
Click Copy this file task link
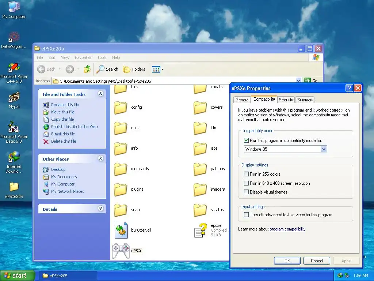pos(62,119)
